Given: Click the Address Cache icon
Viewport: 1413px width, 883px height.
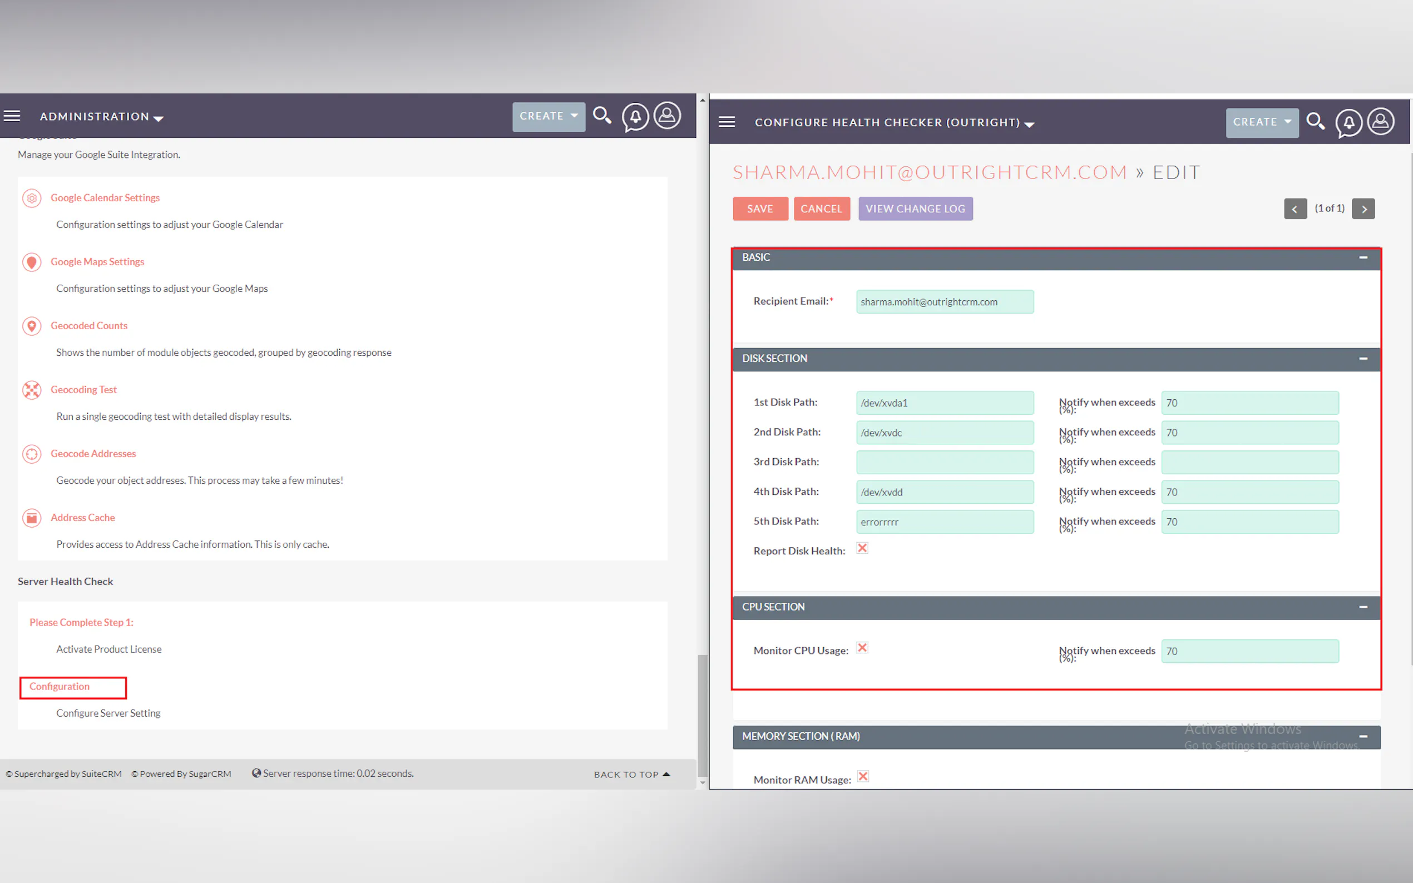Looking at the screenshot, I should point(32,518).
